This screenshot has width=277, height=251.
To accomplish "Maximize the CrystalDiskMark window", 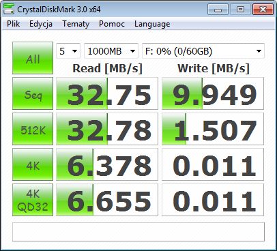I will pos(240,10).
